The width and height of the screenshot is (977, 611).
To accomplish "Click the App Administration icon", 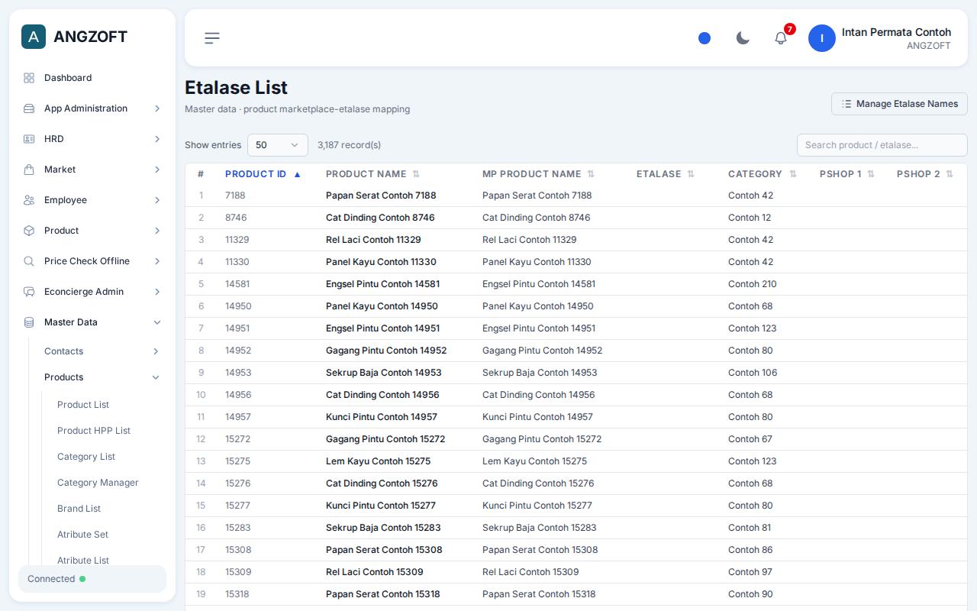I will click(x=29, y=108).
